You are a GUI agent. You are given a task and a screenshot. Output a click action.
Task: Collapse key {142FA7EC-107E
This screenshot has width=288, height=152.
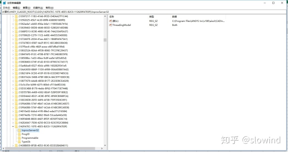(x=13, y=126)
